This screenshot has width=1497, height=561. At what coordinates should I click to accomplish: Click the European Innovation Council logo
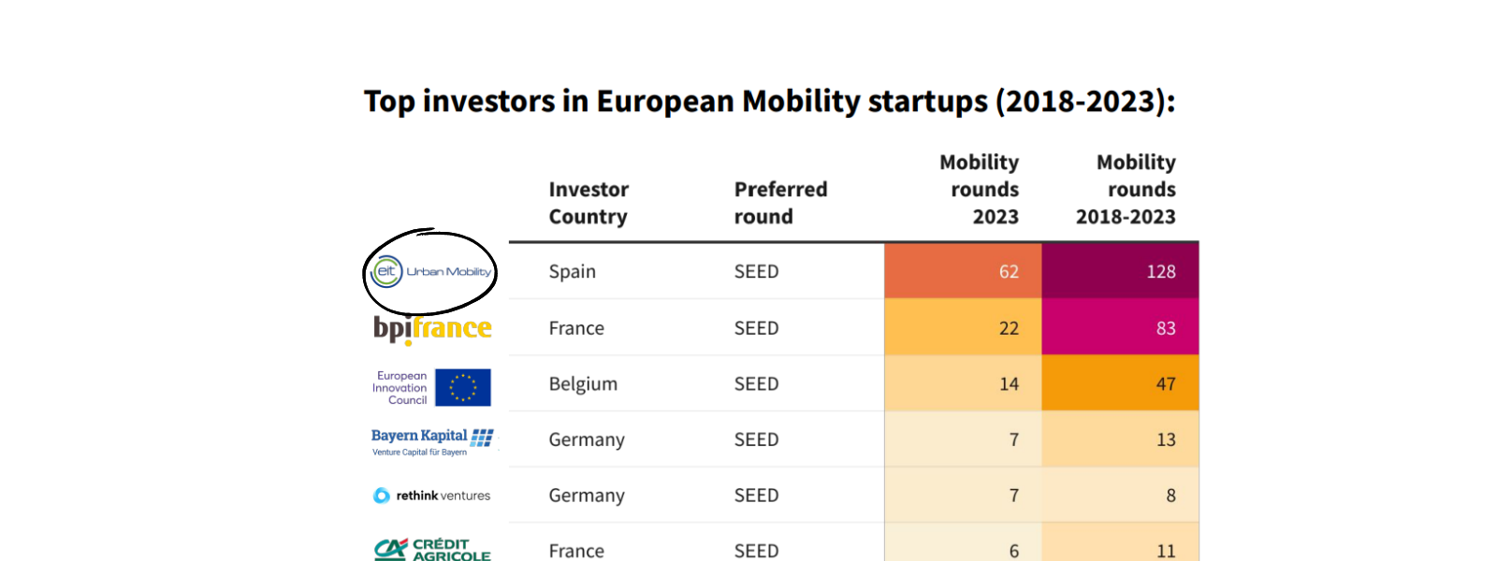coord(431,387)
